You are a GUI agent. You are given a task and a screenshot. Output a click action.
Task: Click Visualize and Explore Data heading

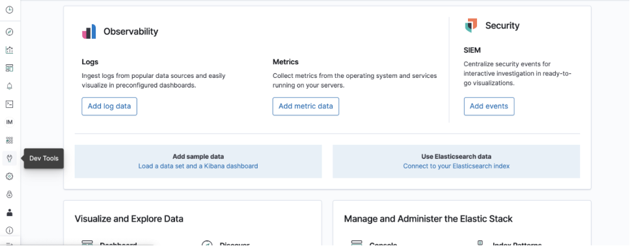coord(129,219)
